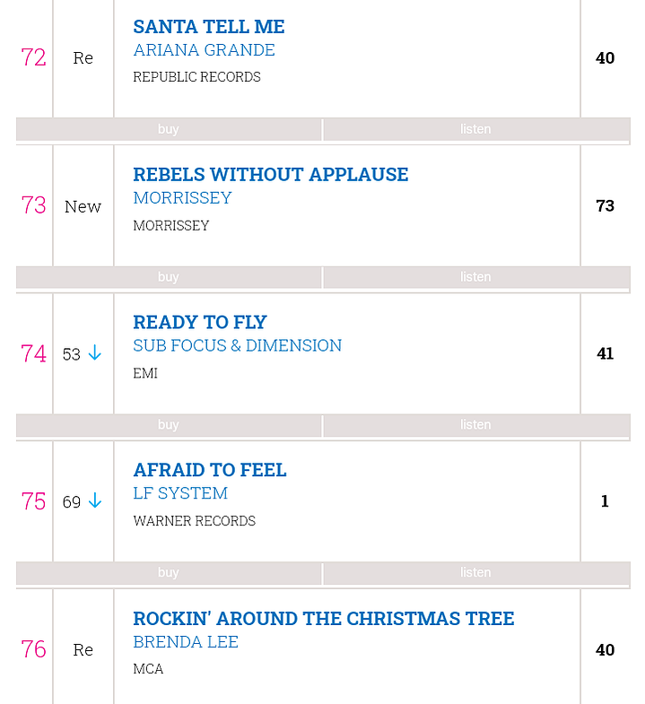Open the MORRISSEY artist link
Image resolution: width=645 pixels, height=704 pixels.
[x=182, y=198]
